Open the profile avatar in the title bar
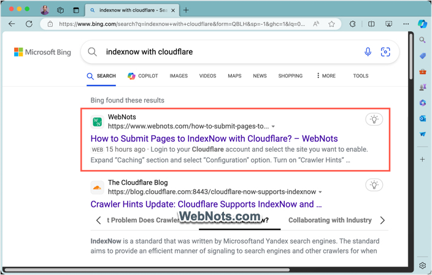Viewport: 432px width, 275px height. coord(45,10)
